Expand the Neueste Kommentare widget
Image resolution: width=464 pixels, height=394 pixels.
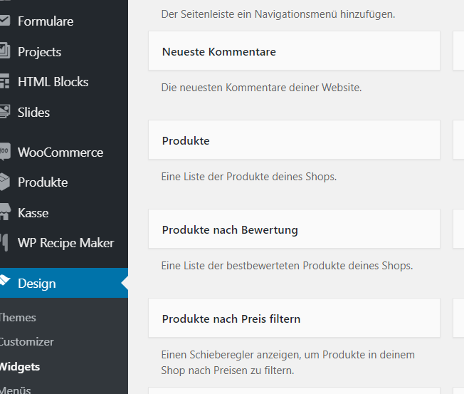[294, 51]
